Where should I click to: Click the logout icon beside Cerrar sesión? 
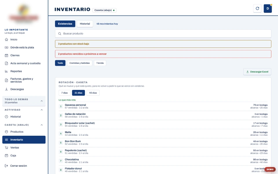point(6,166)
